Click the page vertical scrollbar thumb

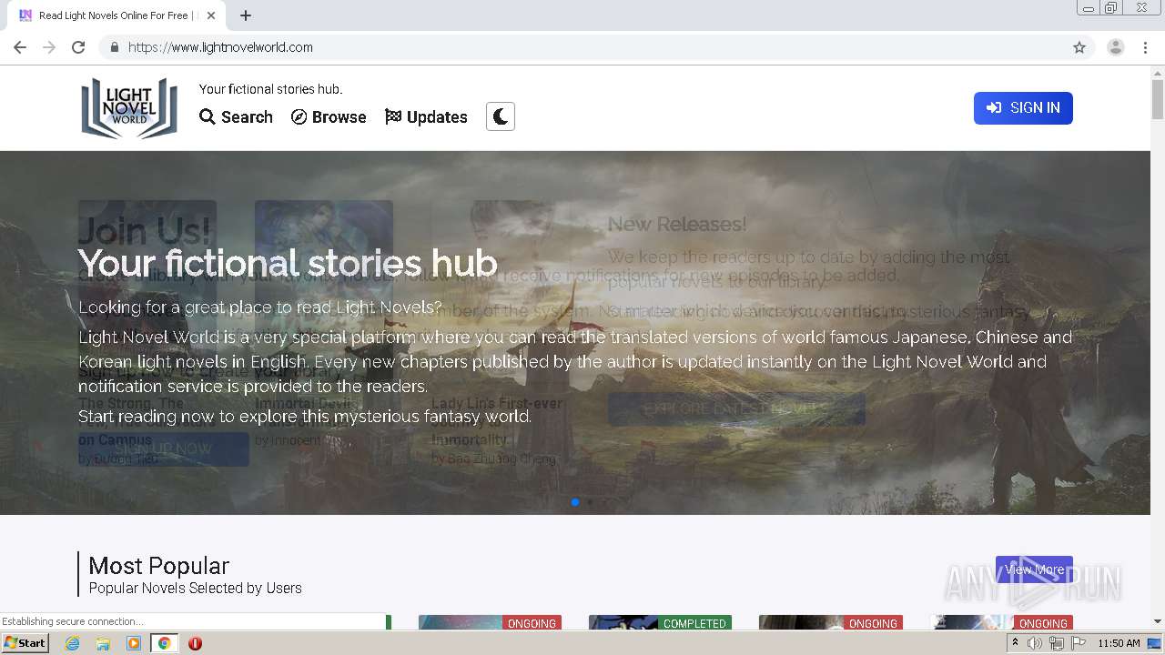pyautogui.click(x=1158, y=99)
